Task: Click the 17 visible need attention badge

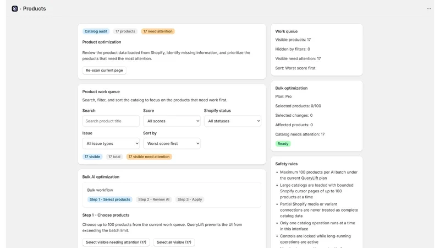Action: [149, 157]
